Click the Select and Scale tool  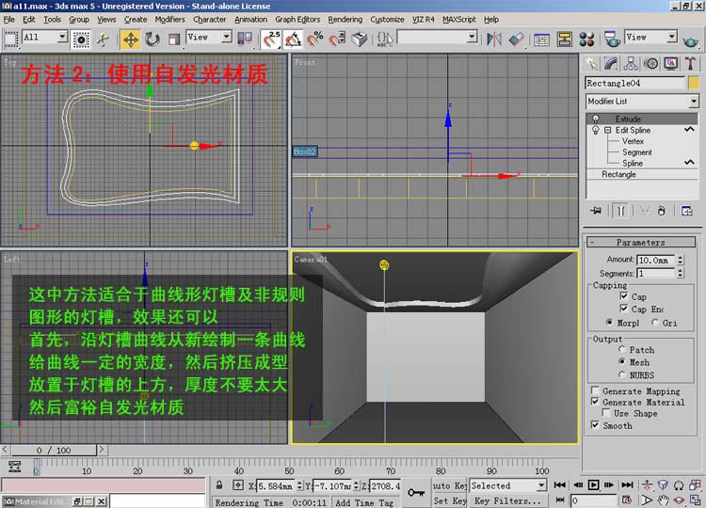click(174, 39)
